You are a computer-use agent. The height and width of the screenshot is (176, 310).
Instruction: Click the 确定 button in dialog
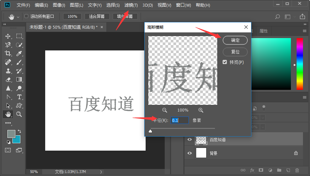pos(235,40)
